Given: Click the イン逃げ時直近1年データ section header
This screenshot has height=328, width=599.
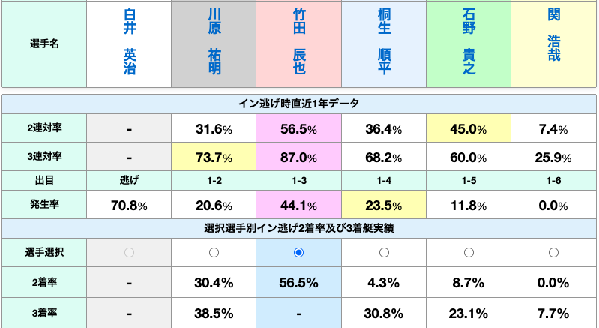Looking at the screenshot, I should pos(298,104).
